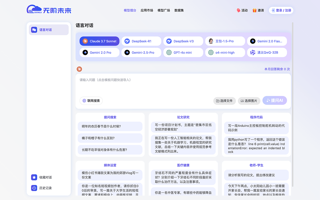Select the GPT-4o mini OpenAI icon
This screenshot has width=320, height=200.
[169, 53]
